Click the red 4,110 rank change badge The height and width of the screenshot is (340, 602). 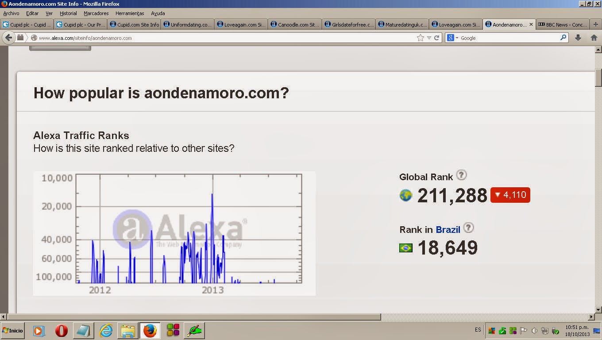(x=510, y=195)
